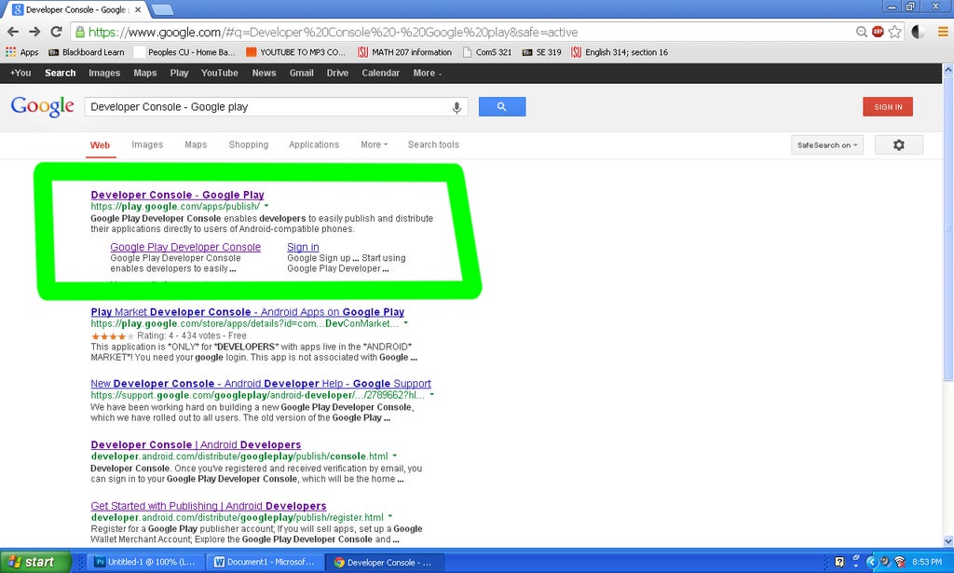Select the Applications search tab

coord(314,144)
